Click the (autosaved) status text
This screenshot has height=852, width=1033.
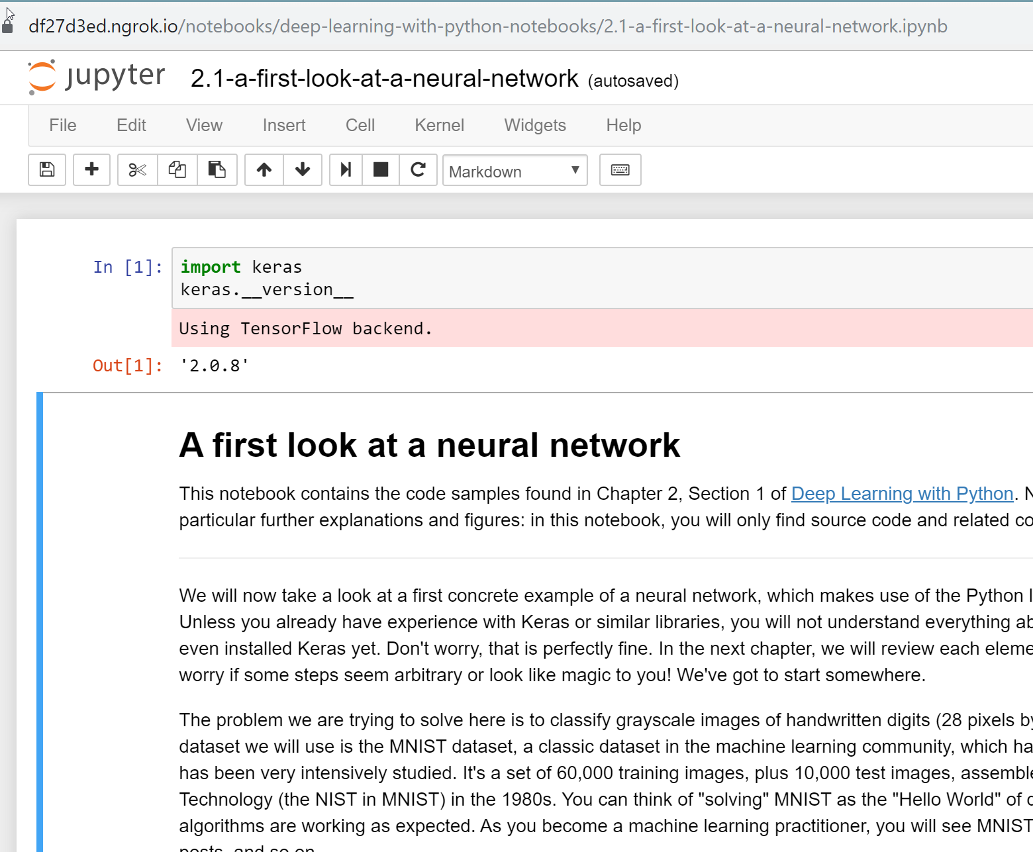(x=633, y=81)
